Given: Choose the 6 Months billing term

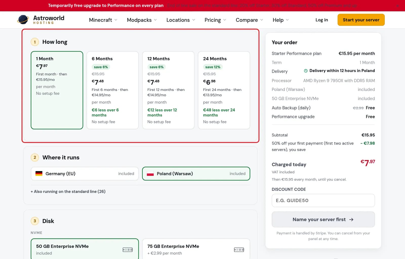Looking at the screenshot, I should click(x=113, y=90).
